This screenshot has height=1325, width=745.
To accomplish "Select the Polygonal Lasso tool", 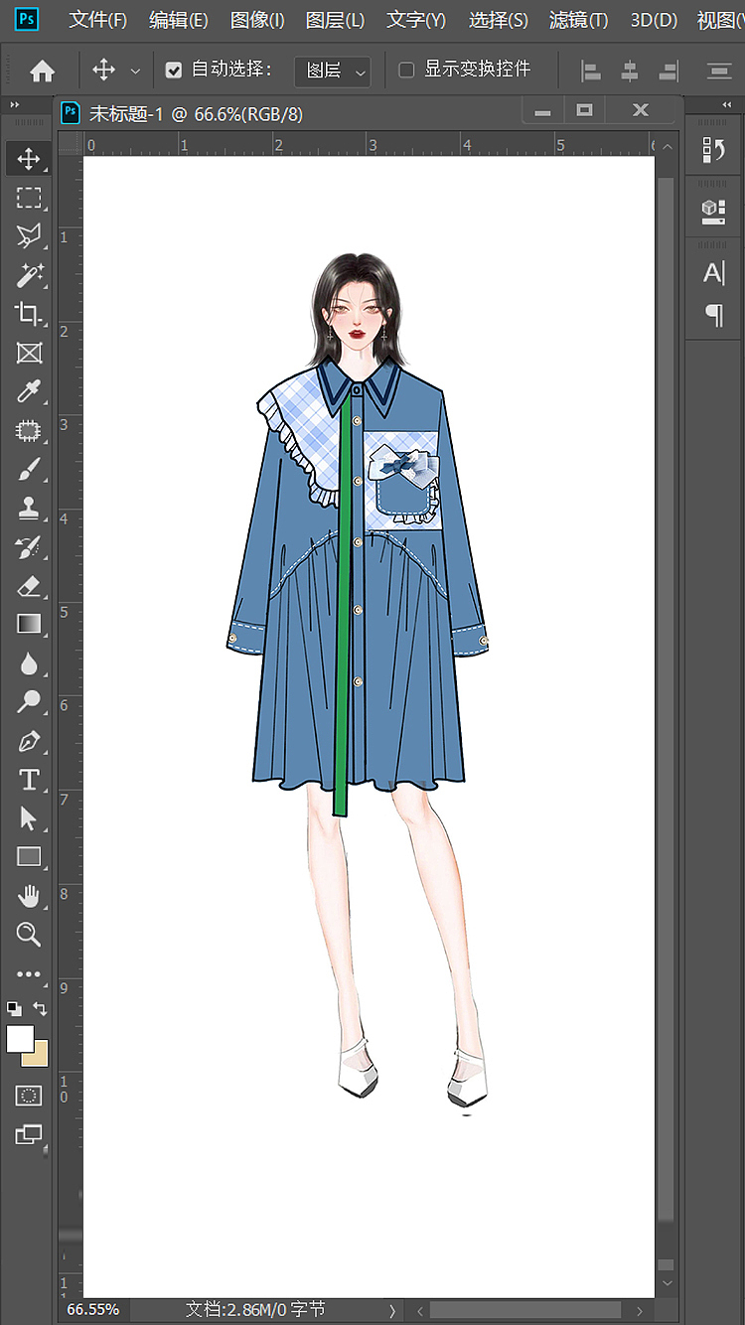I will (x=29, y=236).
